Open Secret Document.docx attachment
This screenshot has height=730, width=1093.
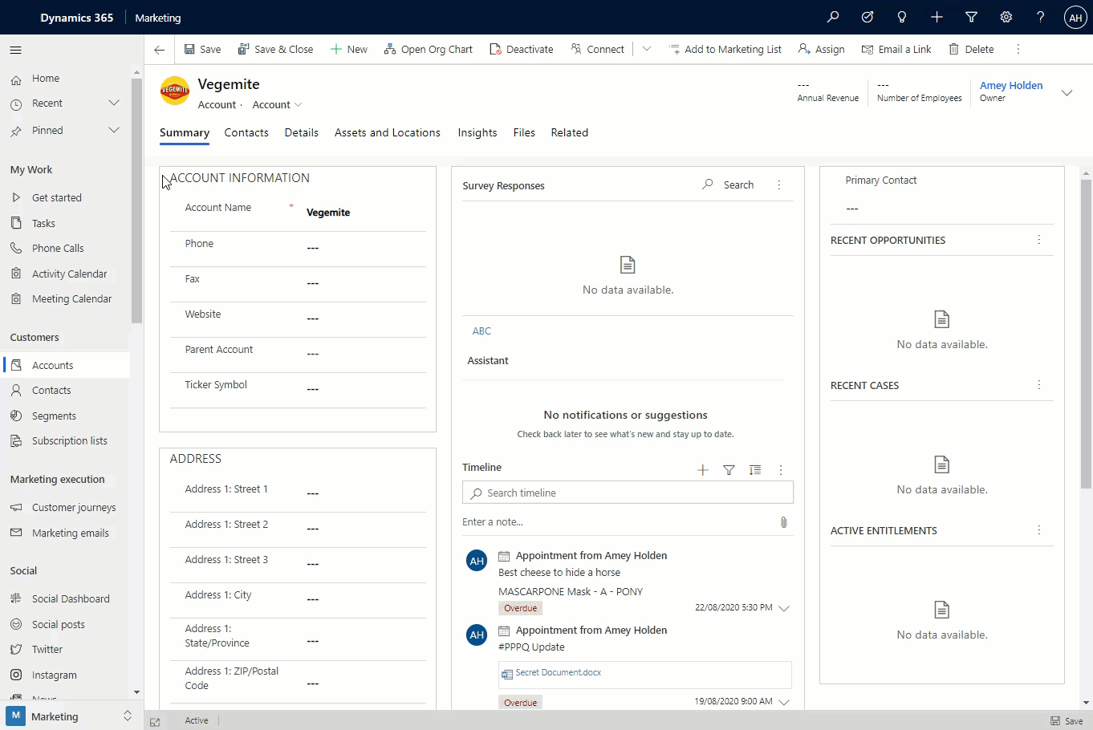[x=558, y=672]
